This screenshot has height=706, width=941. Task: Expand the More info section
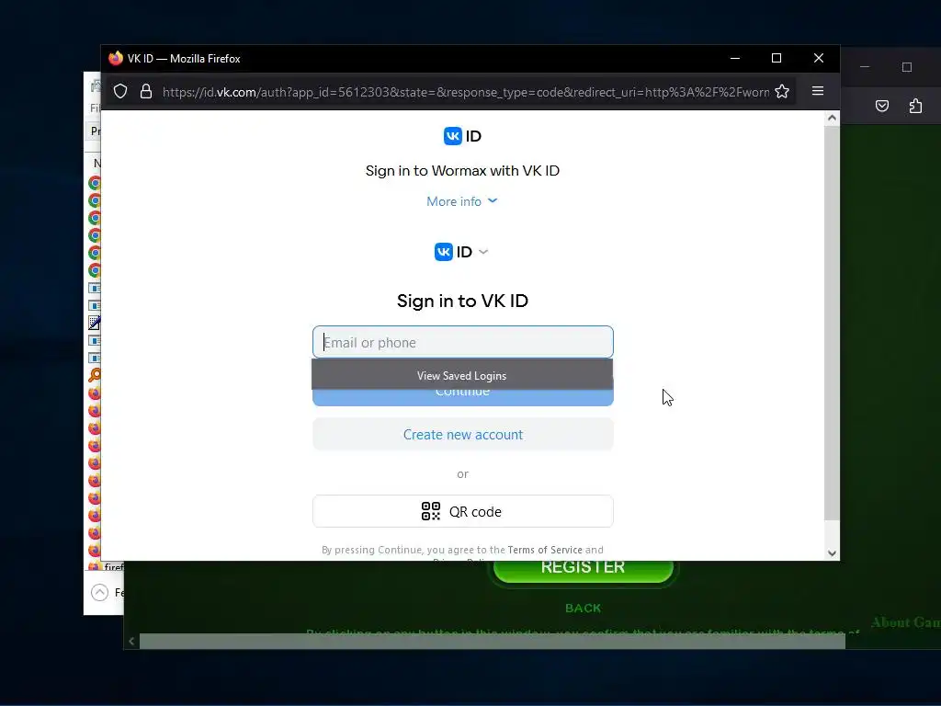coord(462,201)
